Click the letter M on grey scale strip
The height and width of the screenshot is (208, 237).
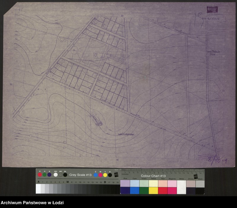(68, 182)
